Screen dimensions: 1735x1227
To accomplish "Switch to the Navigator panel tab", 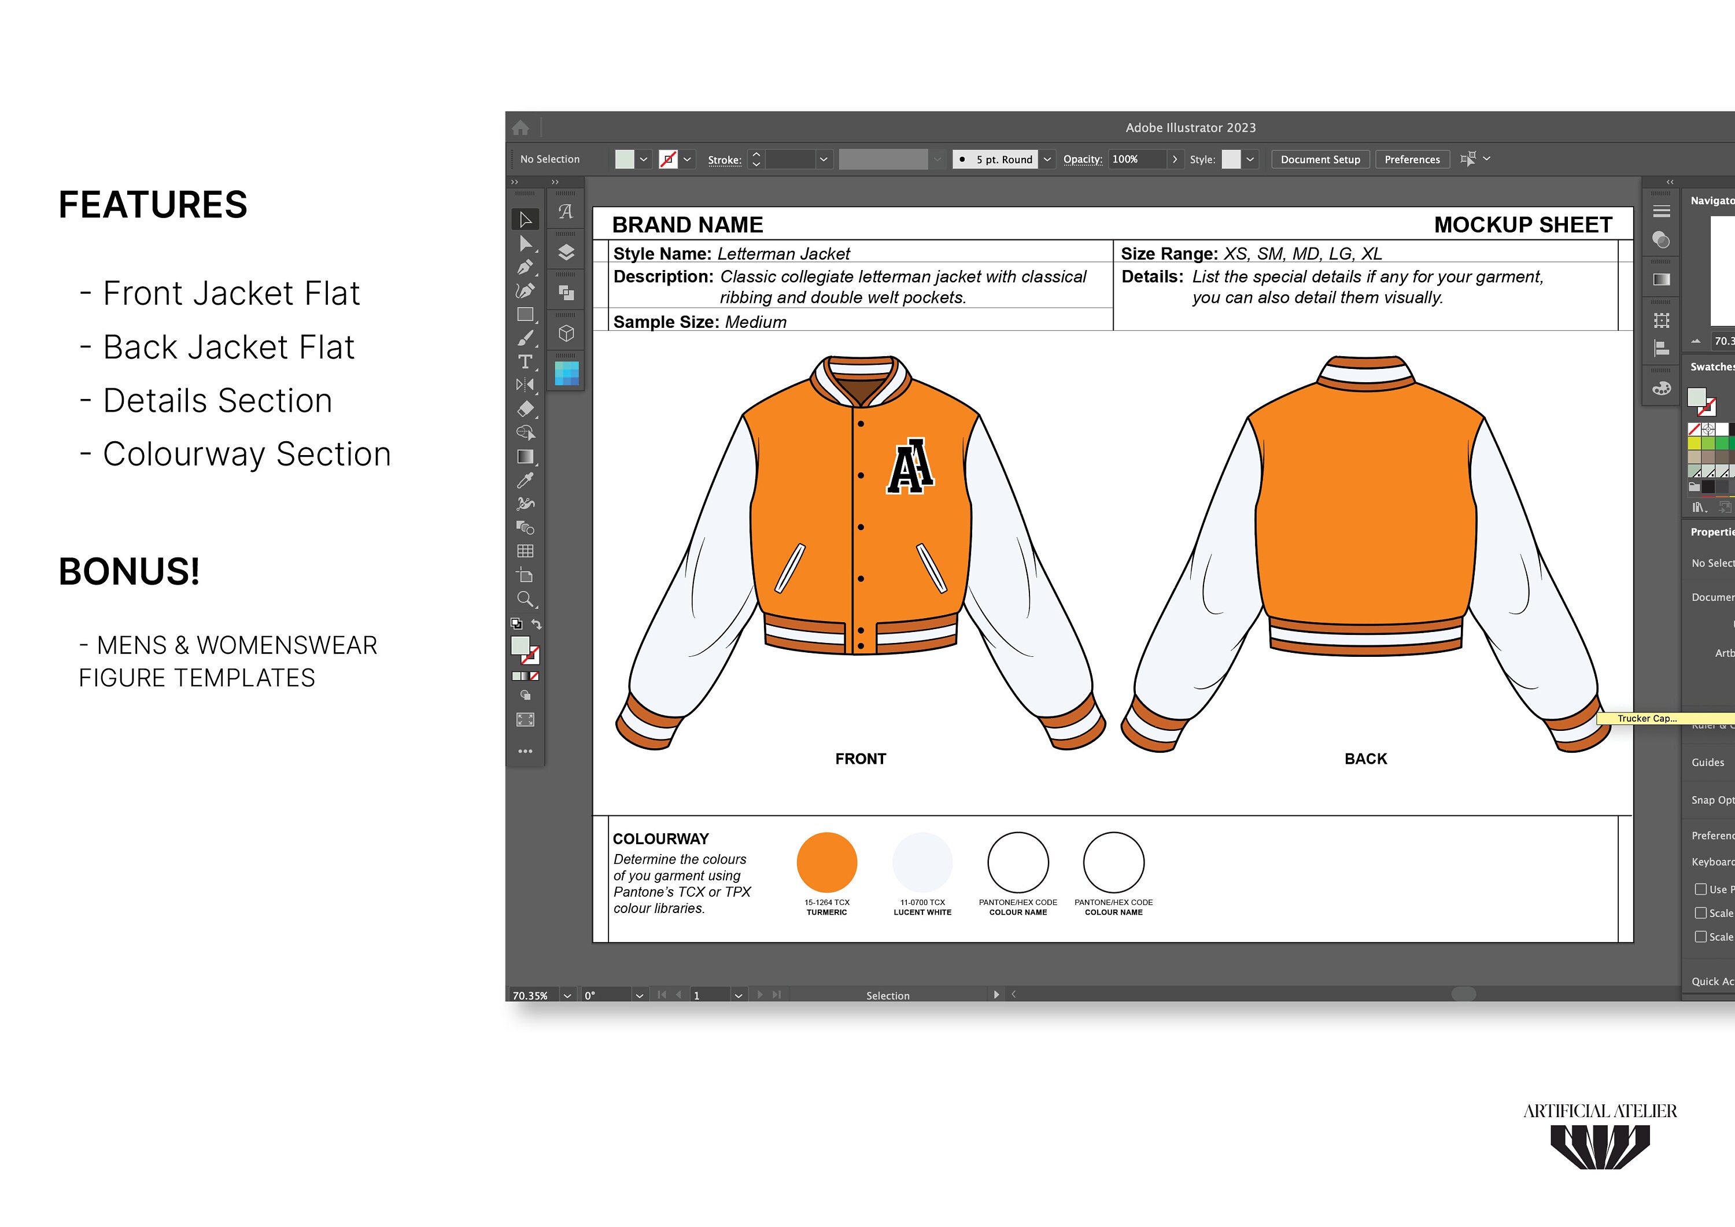I will click(1712, 200).
